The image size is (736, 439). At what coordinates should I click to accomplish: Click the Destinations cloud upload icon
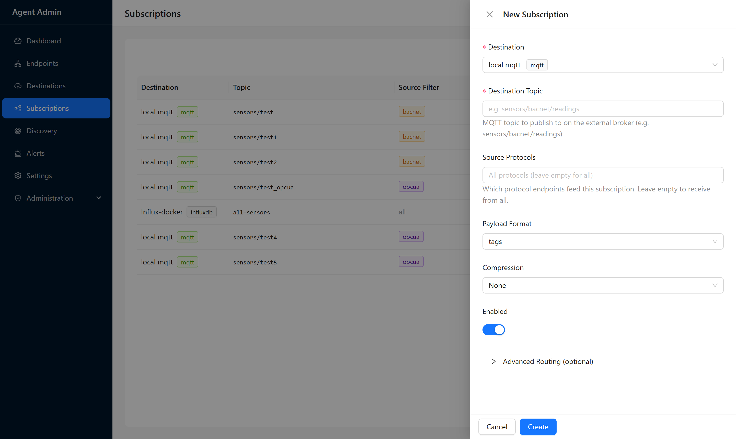18,86
